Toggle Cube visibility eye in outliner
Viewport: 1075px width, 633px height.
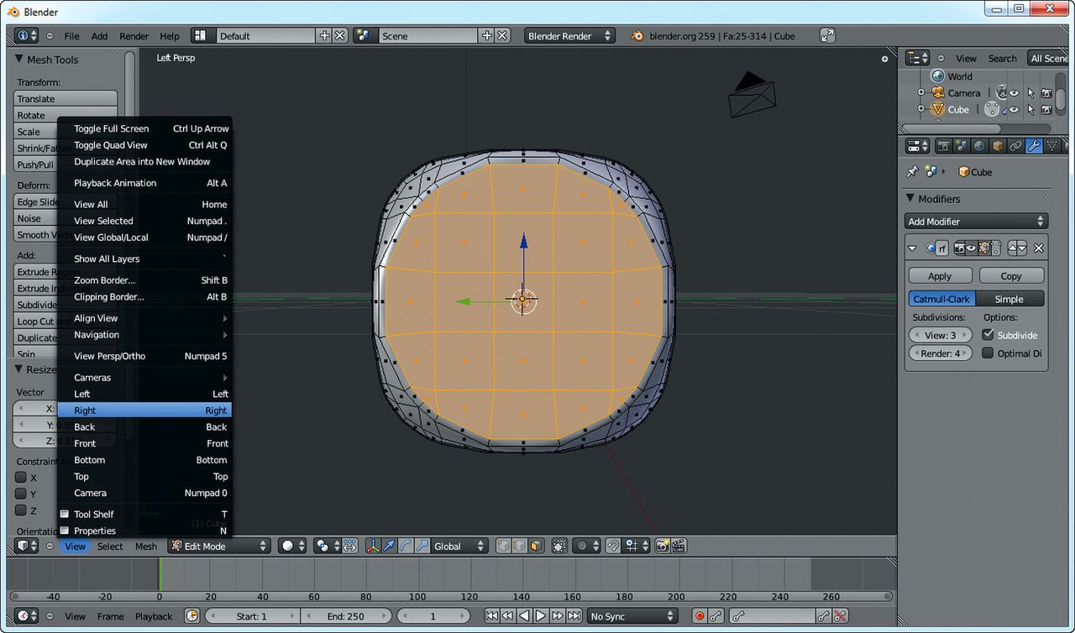(x=1014, y=109)
